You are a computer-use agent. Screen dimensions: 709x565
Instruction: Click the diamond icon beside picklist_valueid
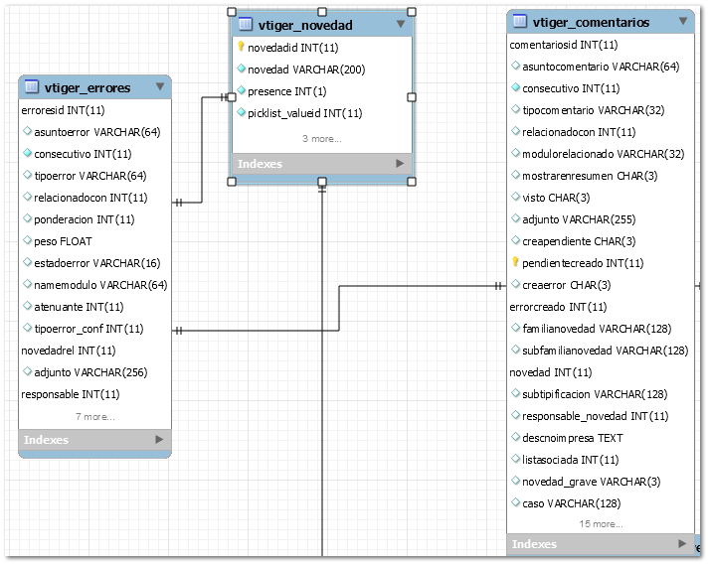[x=241, y=112]
